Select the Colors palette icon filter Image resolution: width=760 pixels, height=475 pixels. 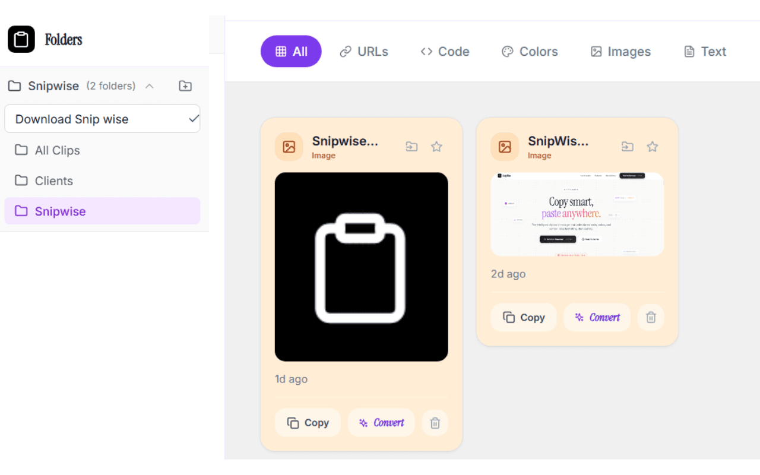coord(508,52)
